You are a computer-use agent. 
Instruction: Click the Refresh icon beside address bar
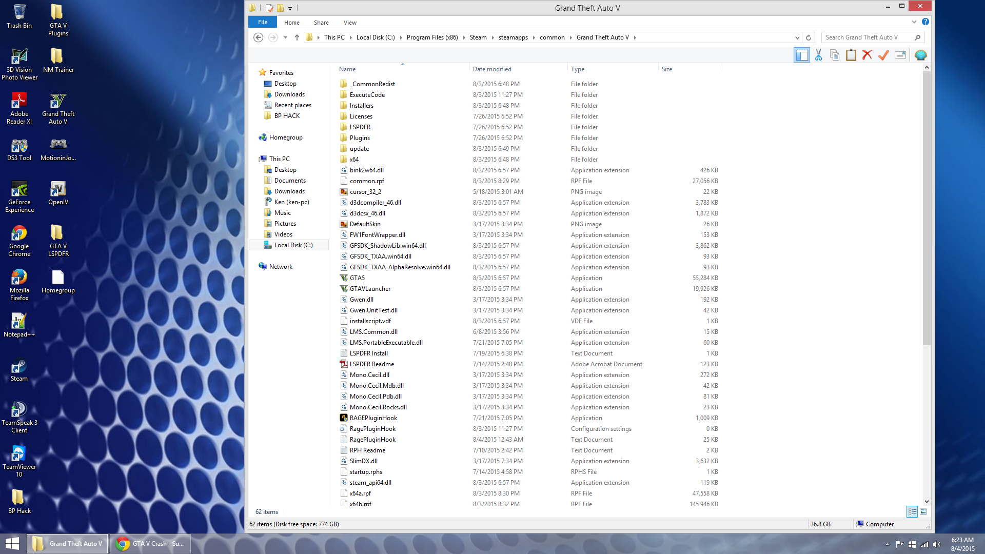pos(809,37)
